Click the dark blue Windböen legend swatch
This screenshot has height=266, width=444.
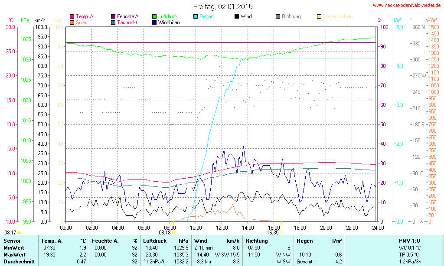click(x=155, y=22)
